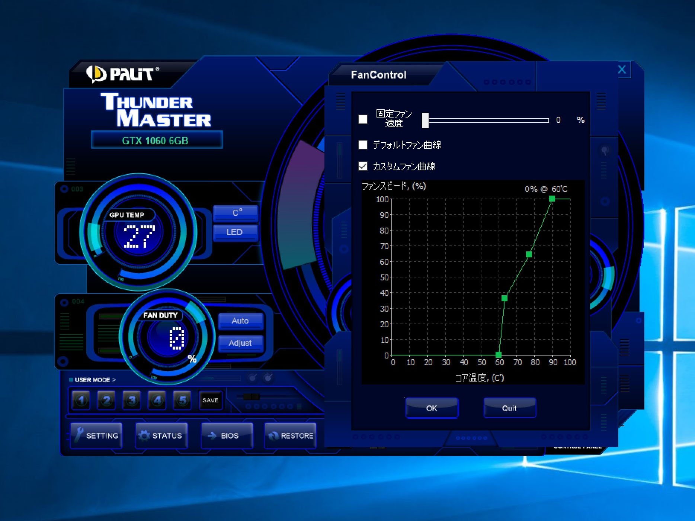This screenshot has width=695, height=521.
Task: Save current user mode profile
Action: [x=211, y=400]
